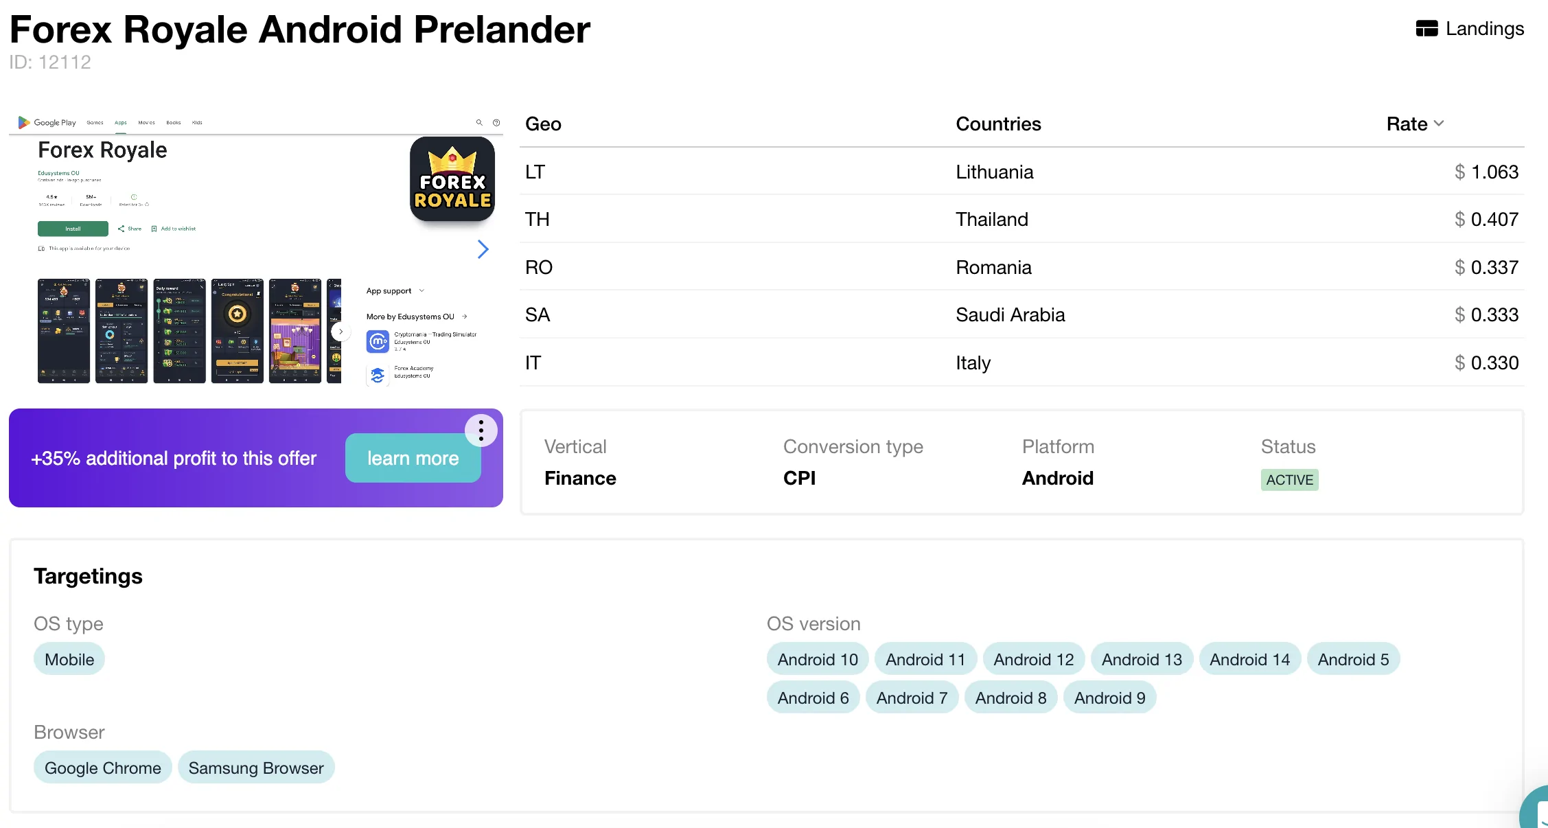Click the Forex Academy app icon

point(378,375)
